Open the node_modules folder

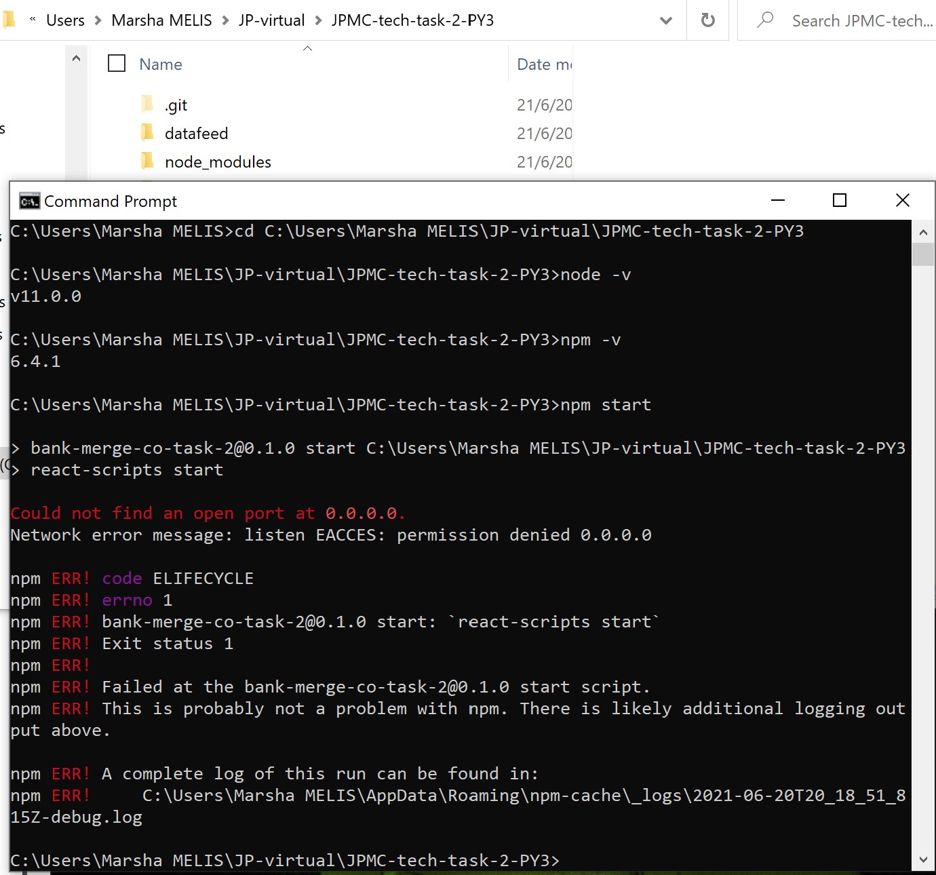218,161
